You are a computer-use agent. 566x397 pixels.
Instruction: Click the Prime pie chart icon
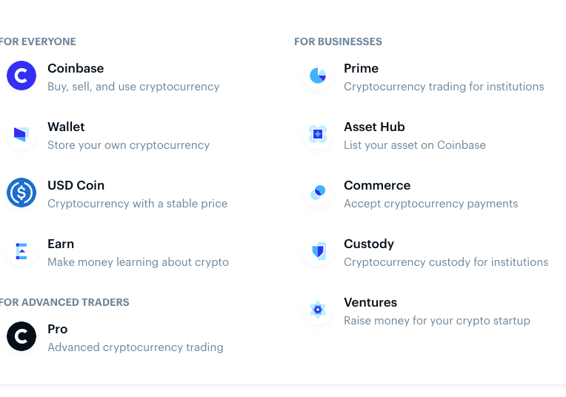tap(318, 76)
